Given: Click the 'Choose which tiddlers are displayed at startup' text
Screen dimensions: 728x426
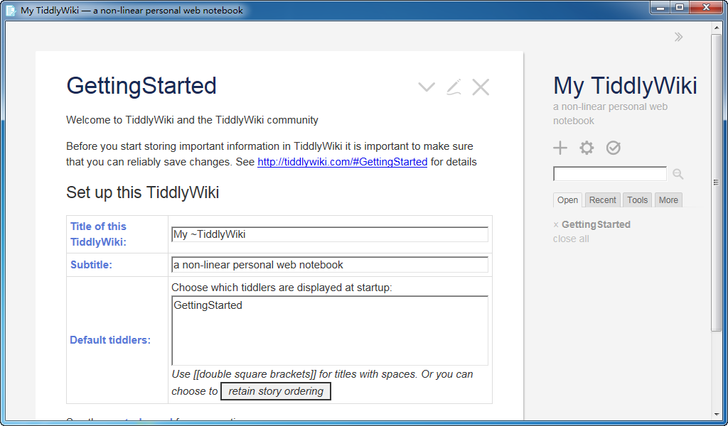Looking at the screenshot, I should (282, 288).
